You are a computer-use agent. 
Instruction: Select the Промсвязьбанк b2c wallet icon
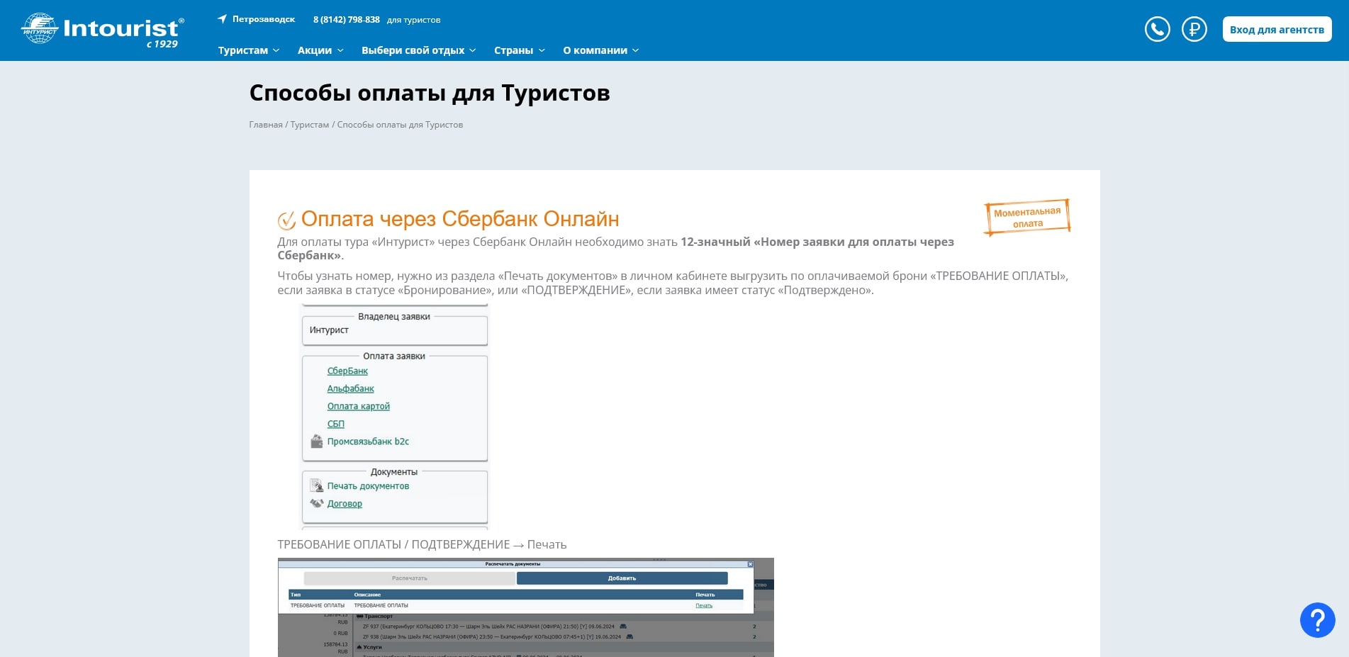point(317,441)
